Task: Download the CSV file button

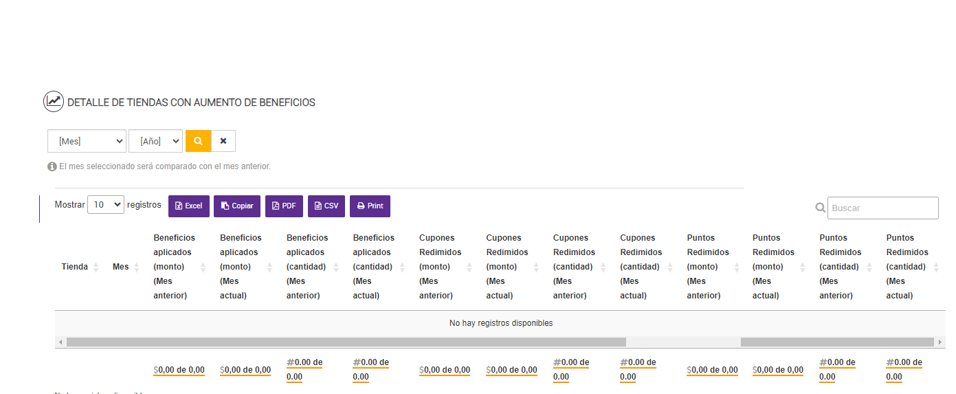Action: point(326,206)
